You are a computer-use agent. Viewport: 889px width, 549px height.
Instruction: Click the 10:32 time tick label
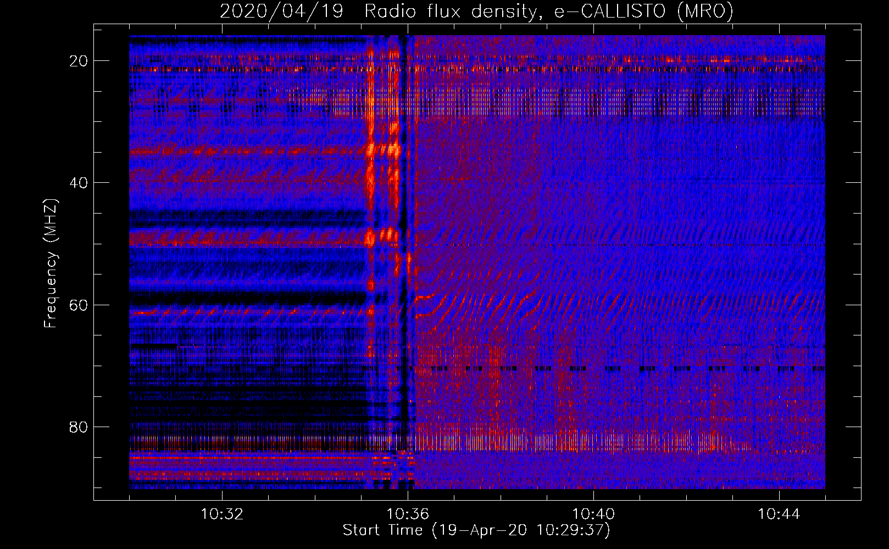(x=222, y=514)
